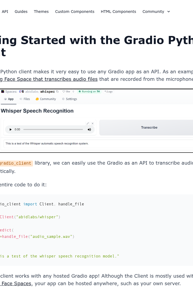Click the transcription output text box

[98, 143]
